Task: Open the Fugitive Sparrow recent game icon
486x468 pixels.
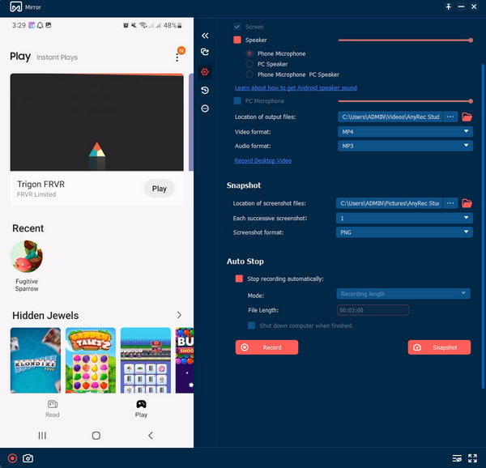Action: point(27,257)
